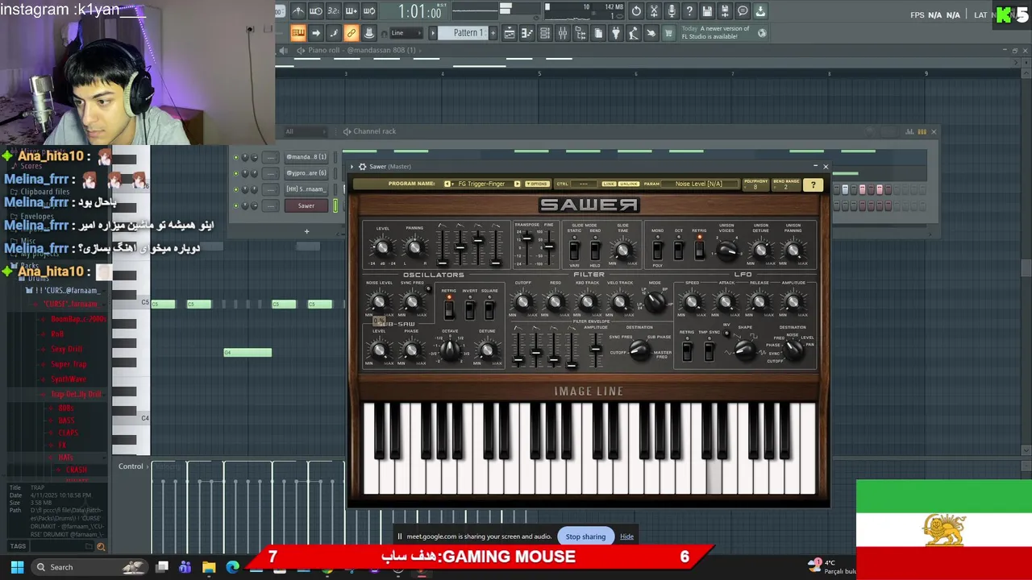Enable wait for input before recording icon
The height and width of the screenshot is (580, 1032).
point(315,11)
